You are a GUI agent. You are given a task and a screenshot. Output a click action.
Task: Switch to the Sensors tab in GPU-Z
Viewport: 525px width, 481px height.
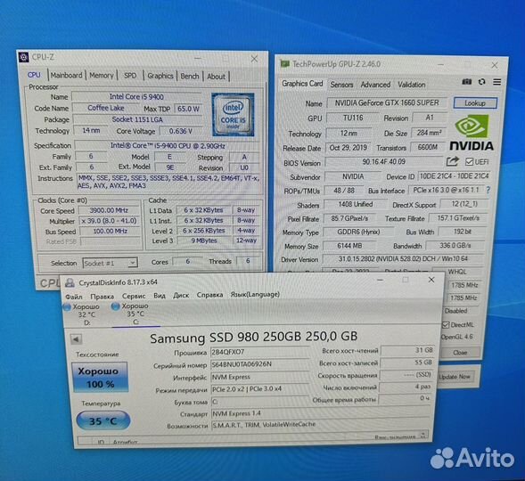pos(341,85)
